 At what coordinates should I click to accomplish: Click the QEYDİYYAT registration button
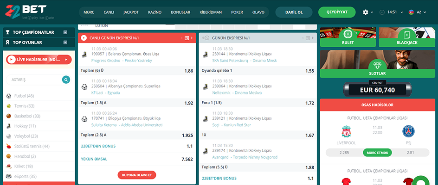pos(337,12)
